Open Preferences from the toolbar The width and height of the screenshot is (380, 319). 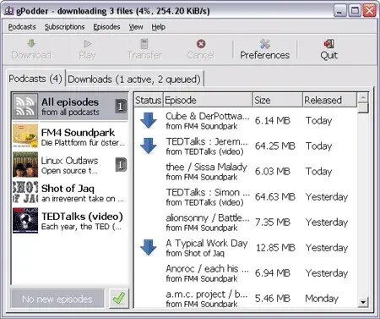(x=264, y=50)
